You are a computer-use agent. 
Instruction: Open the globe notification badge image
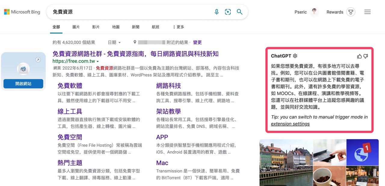pos(362,152)
